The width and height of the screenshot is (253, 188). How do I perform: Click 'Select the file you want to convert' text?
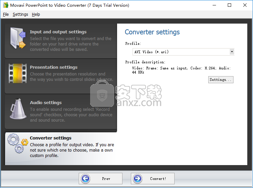[x=71, y=44]
